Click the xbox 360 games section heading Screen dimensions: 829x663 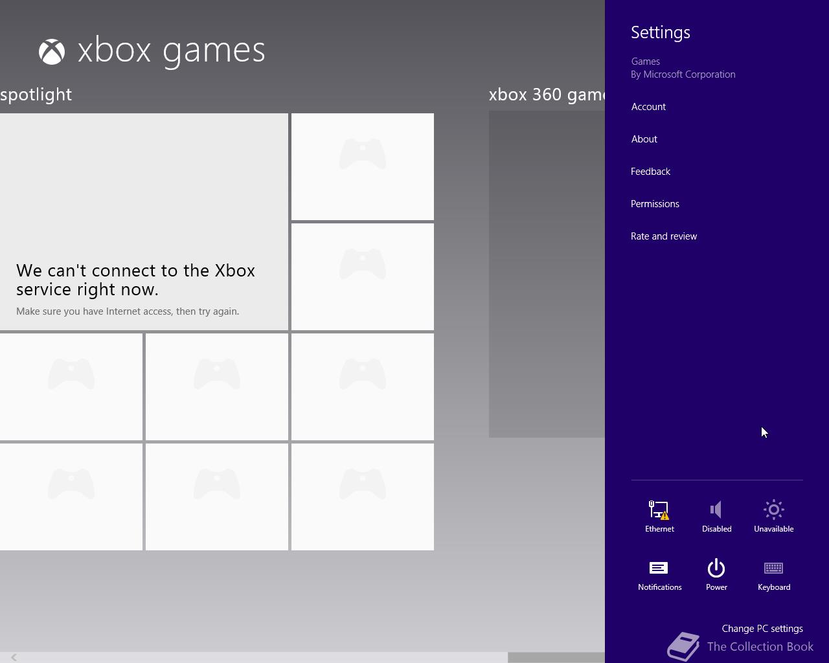[547, 95]
